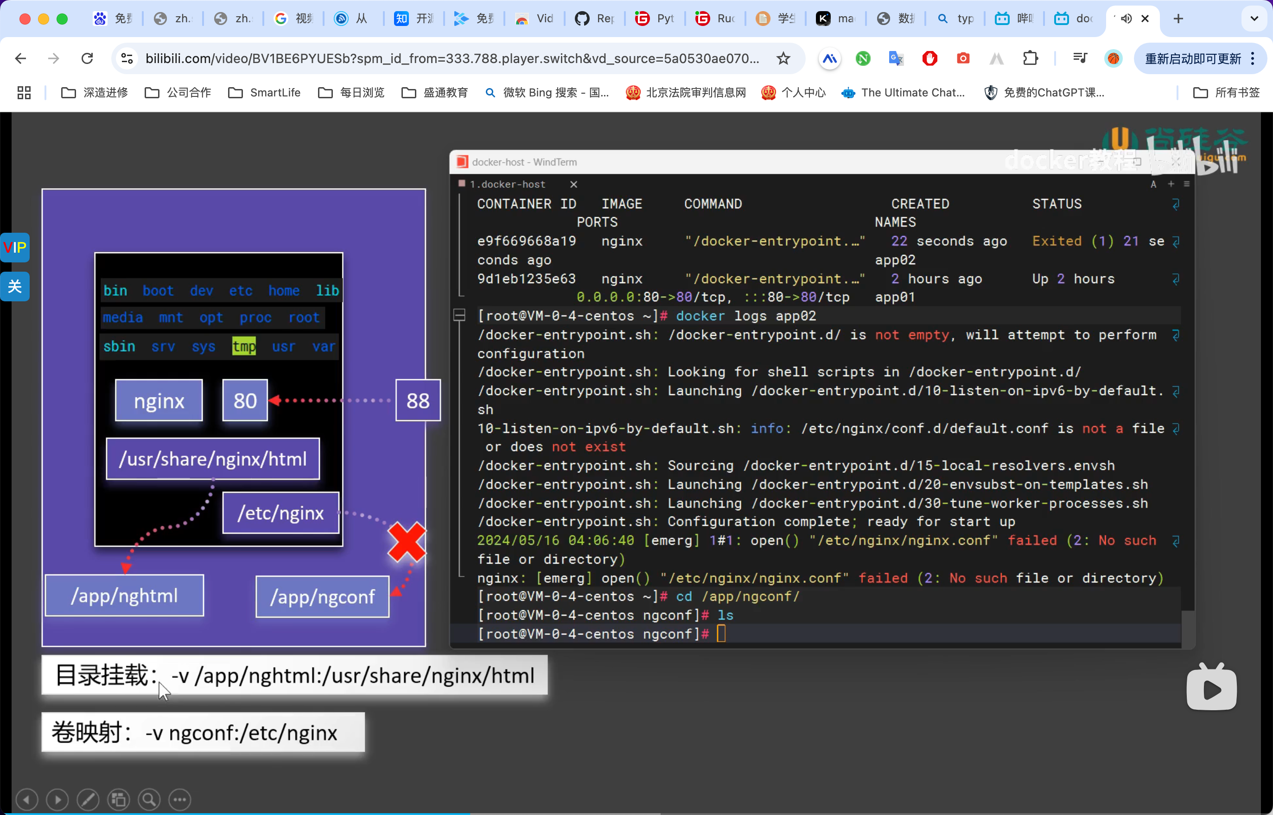This screenshot has width=1273, height=815.
Task: Toggle the 关 side panel button
Action: pyautogui.click(x=15, y=287)
